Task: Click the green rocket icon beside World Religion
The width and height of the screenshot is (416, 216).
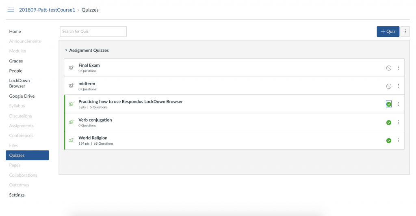Action: click(x=71, y=140)
